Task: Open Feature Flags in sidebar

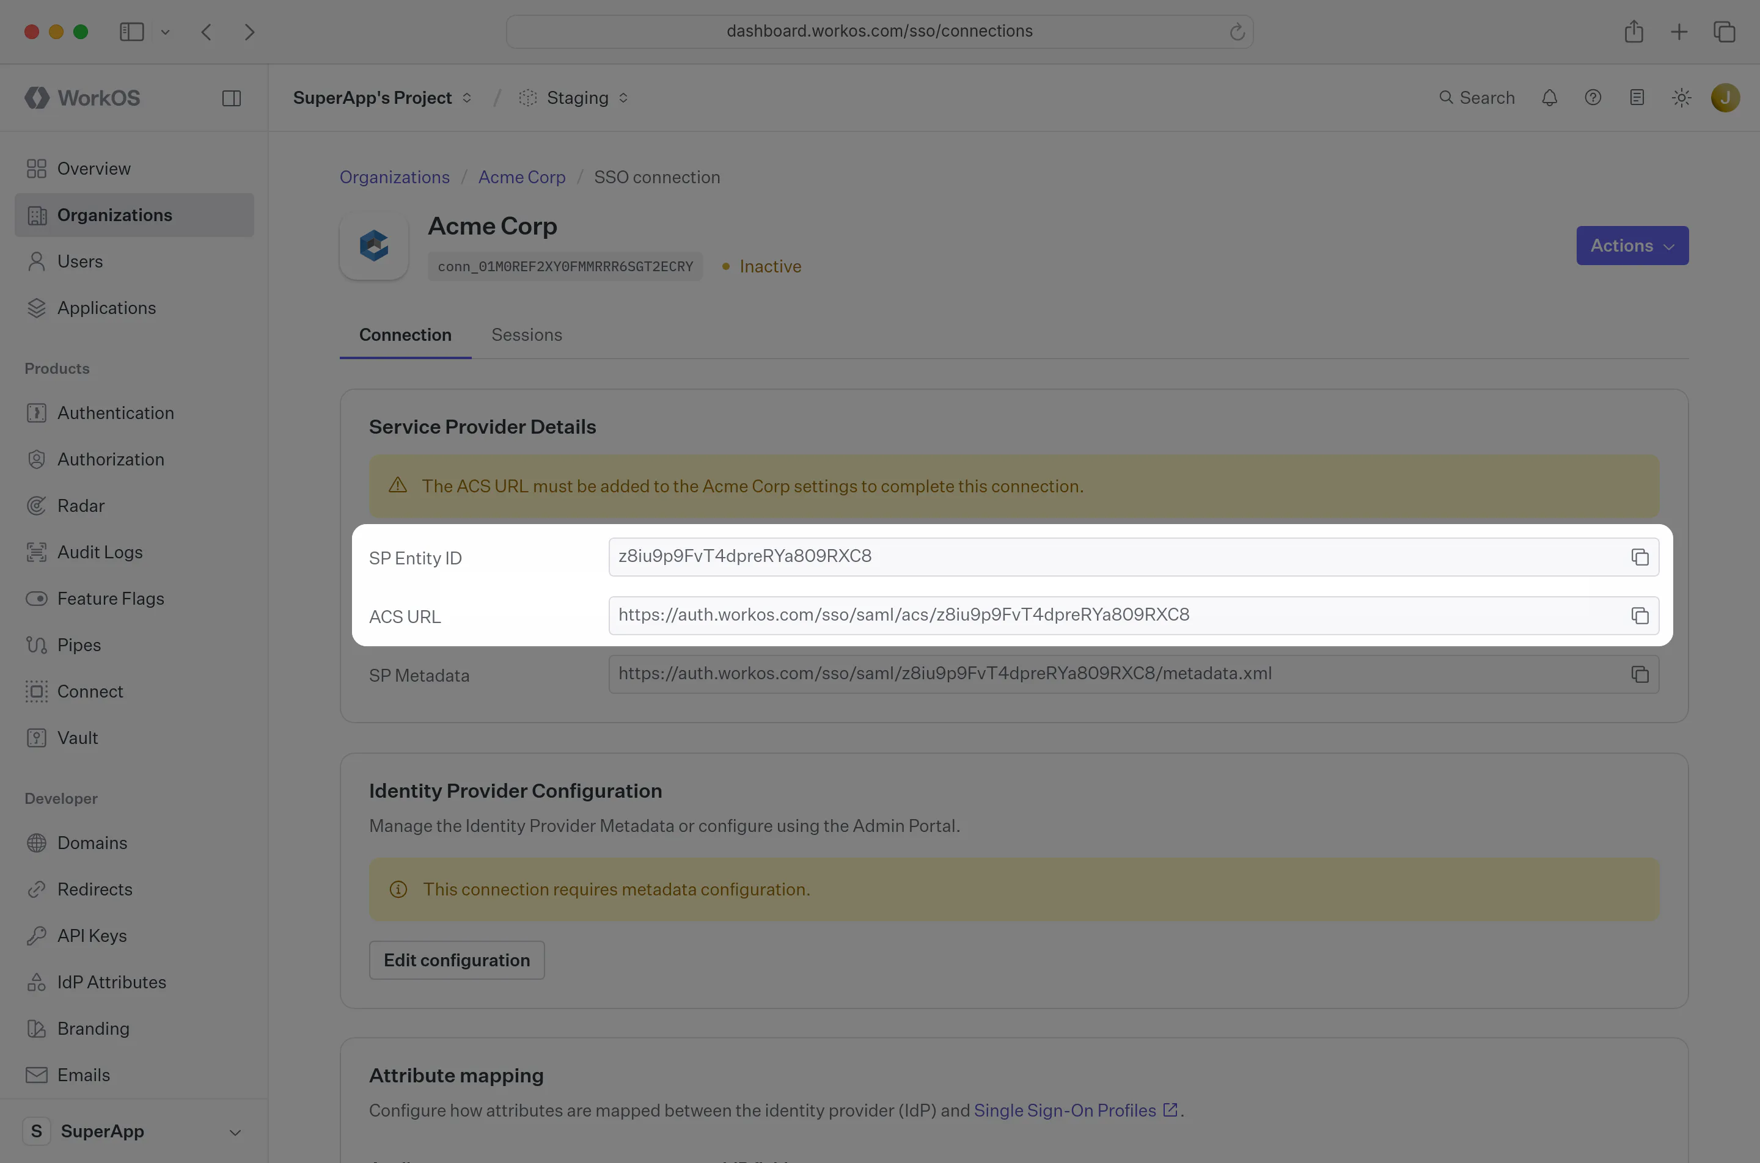Action: 134,599
